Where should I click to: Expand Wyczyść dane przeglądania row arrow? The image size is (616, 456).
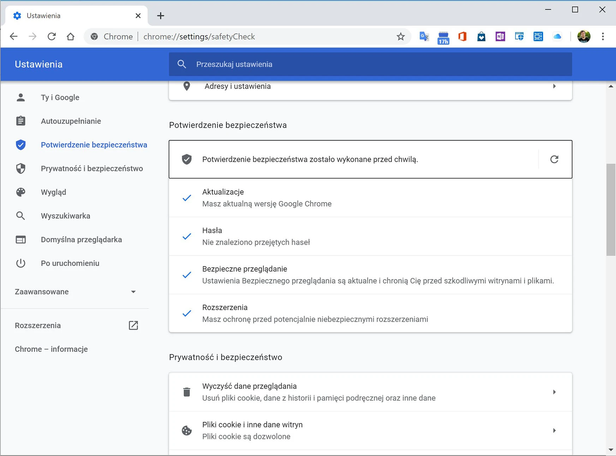click(x=554, y=392)
